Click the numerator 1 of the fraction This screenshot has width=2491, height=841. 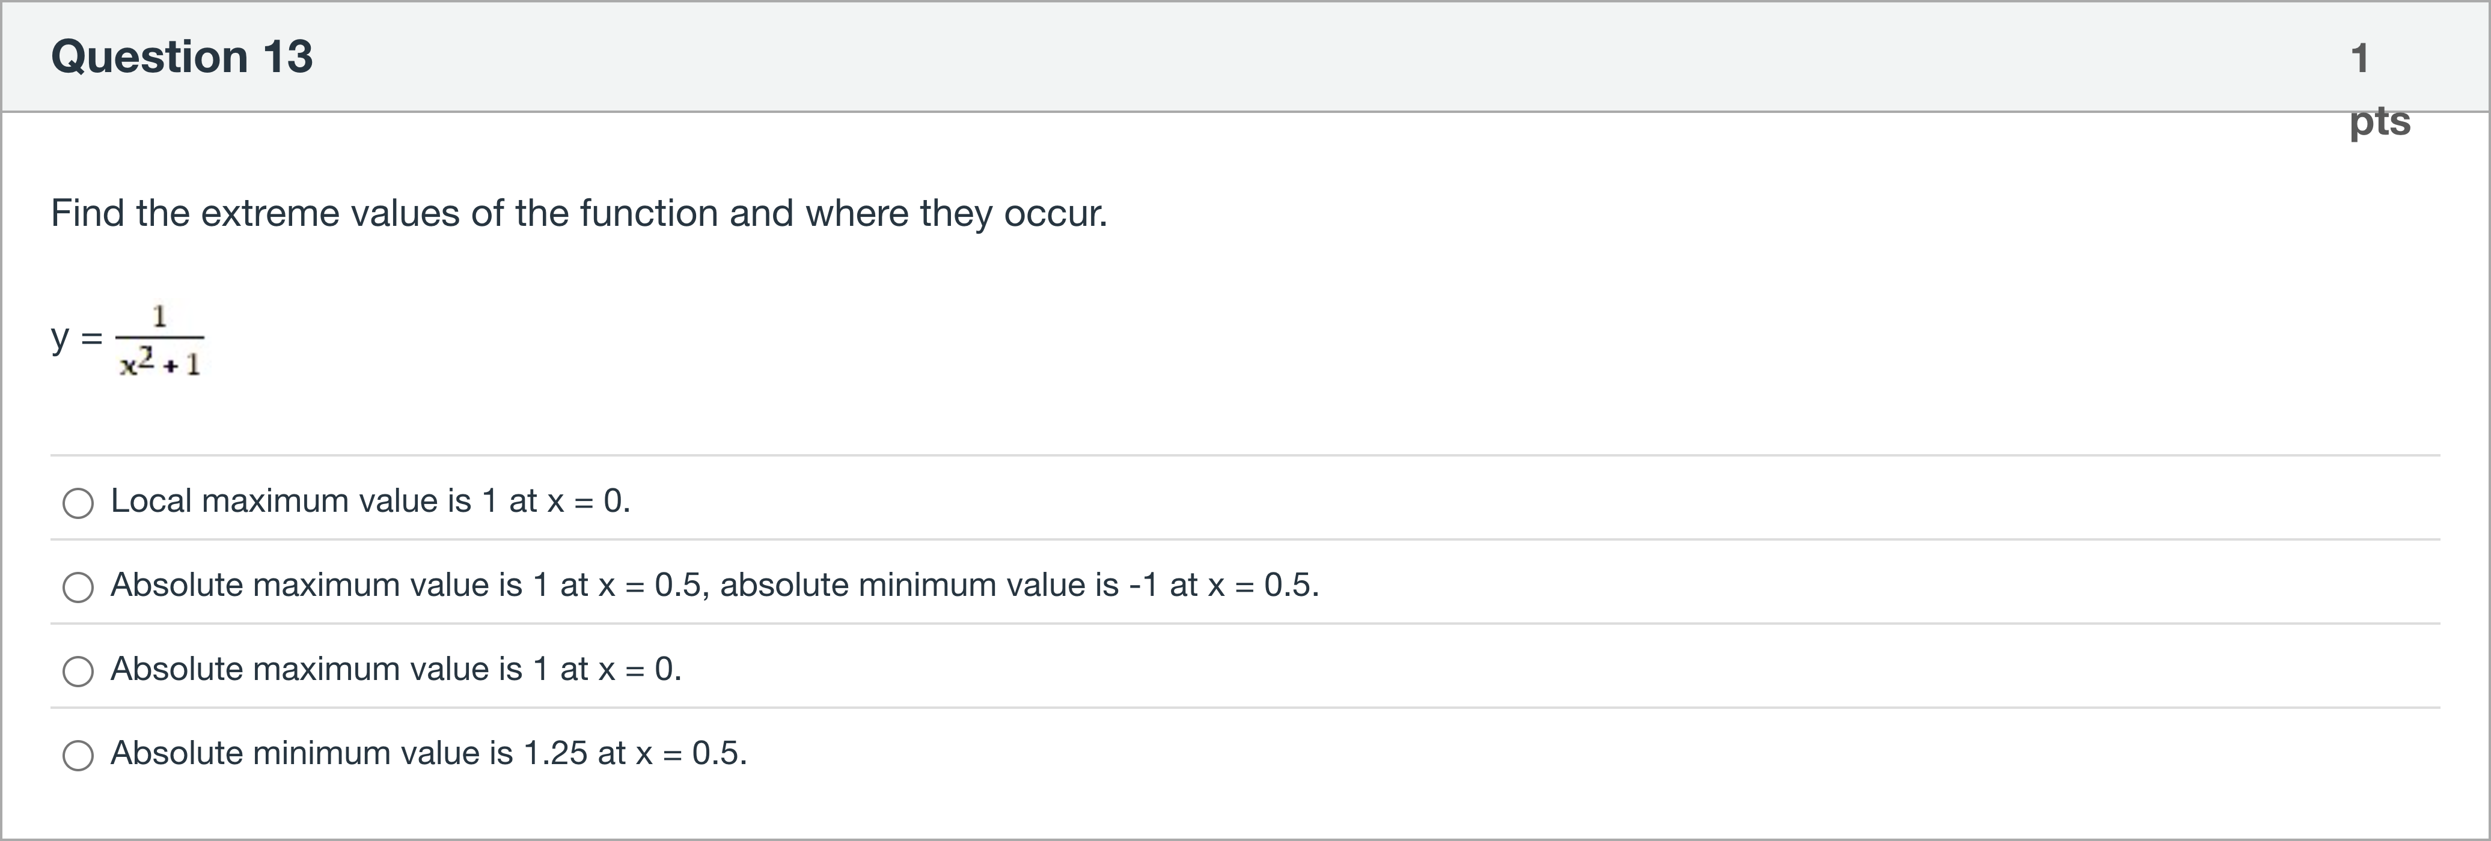[160, 316]
